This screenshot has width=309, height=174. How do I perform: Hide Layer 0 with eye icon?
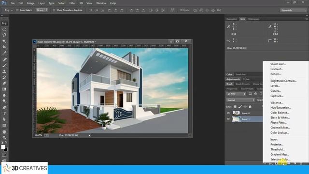(x=228, y=113)
